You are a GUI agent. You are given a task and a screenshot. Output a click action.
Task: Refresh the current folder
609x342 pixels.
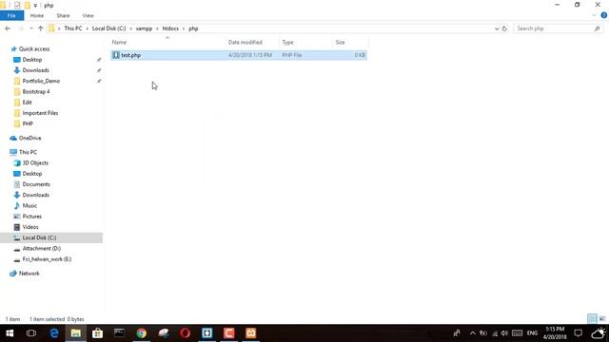coord(504,28)
